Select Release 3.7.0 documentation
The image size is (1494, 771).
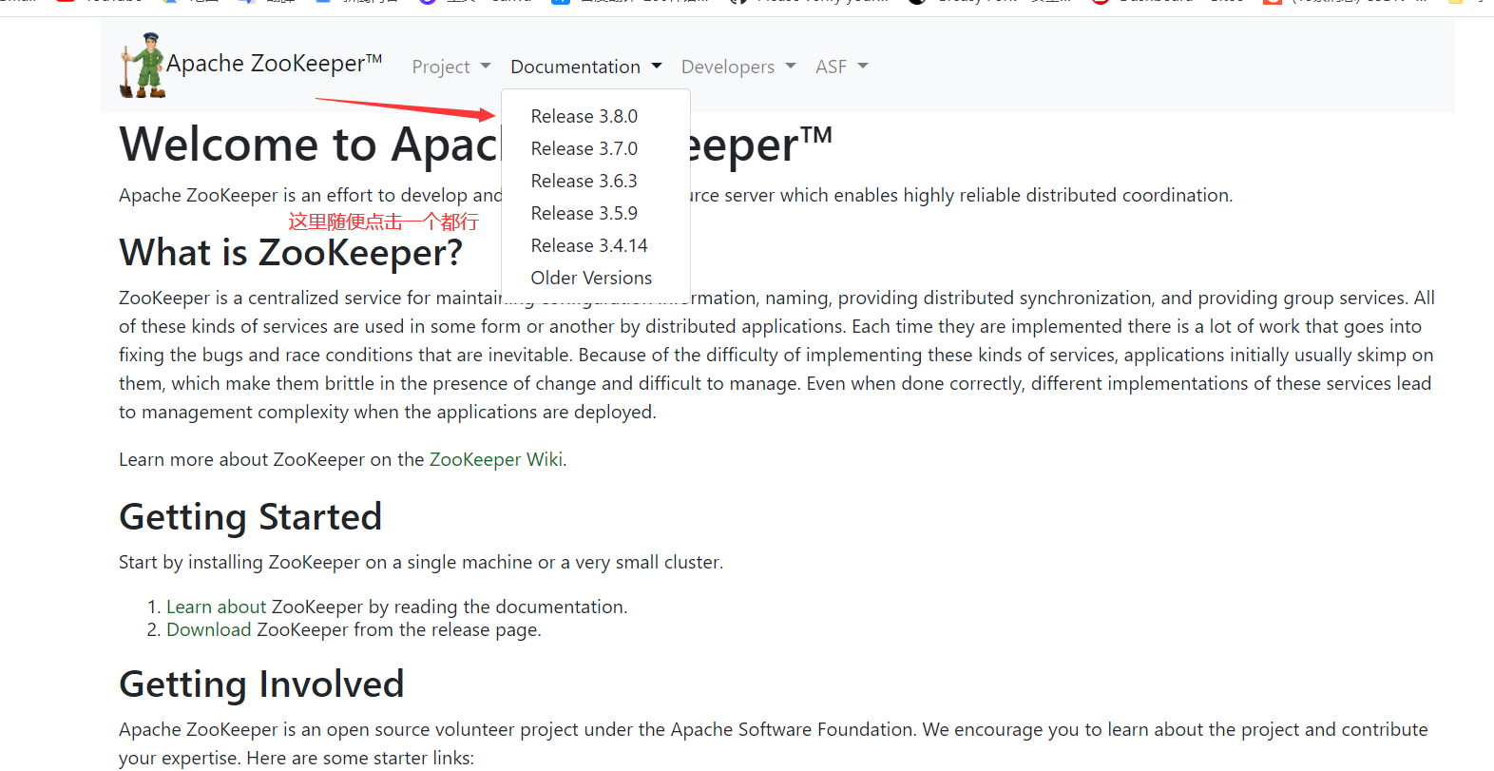pyautogui.click(x=584, y=148)
